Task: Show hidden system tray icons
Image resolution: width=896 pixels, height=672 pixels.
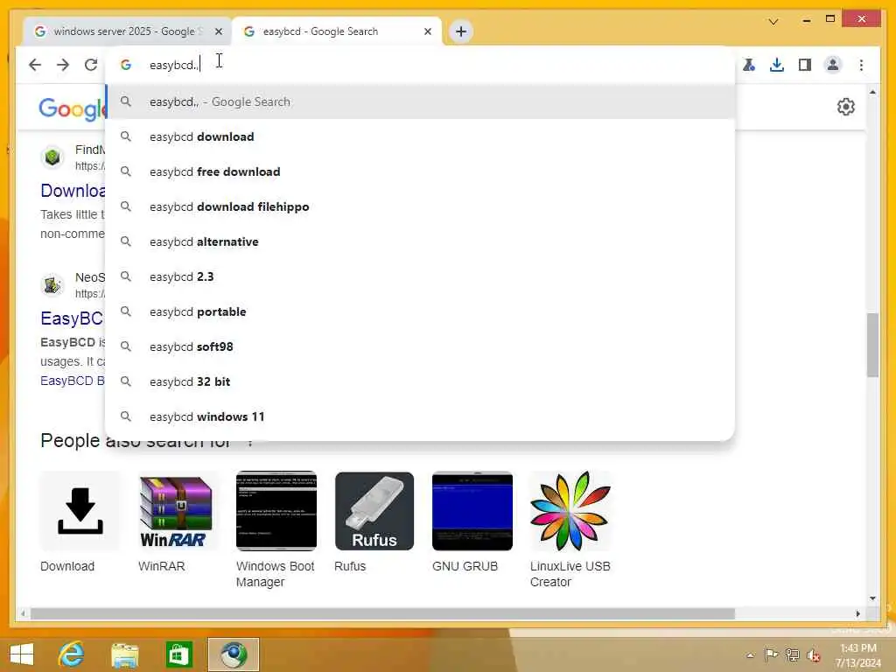Action: pos(750,654)
